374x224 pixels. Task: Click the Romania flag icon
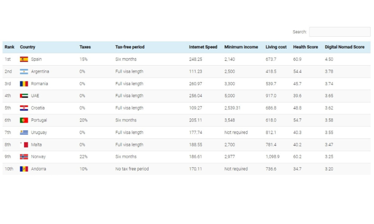24,84
